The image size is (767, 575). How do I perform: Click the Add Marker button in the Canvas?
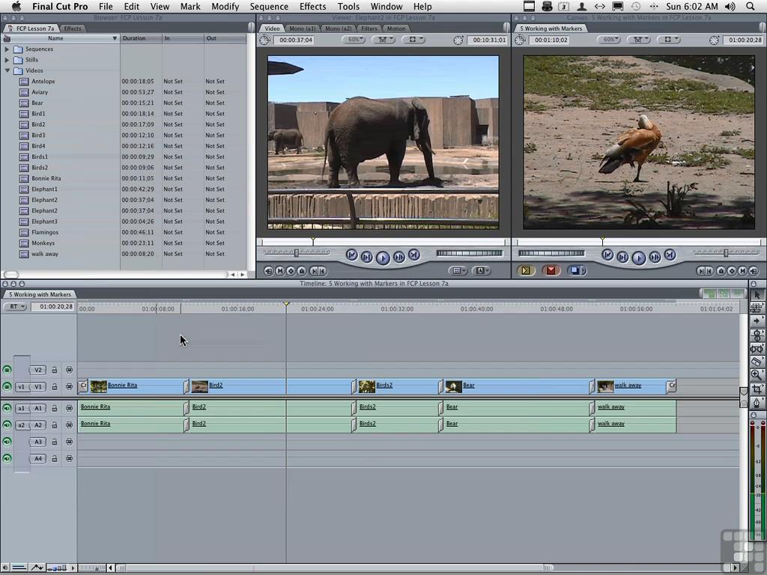(x=721, y=271)
